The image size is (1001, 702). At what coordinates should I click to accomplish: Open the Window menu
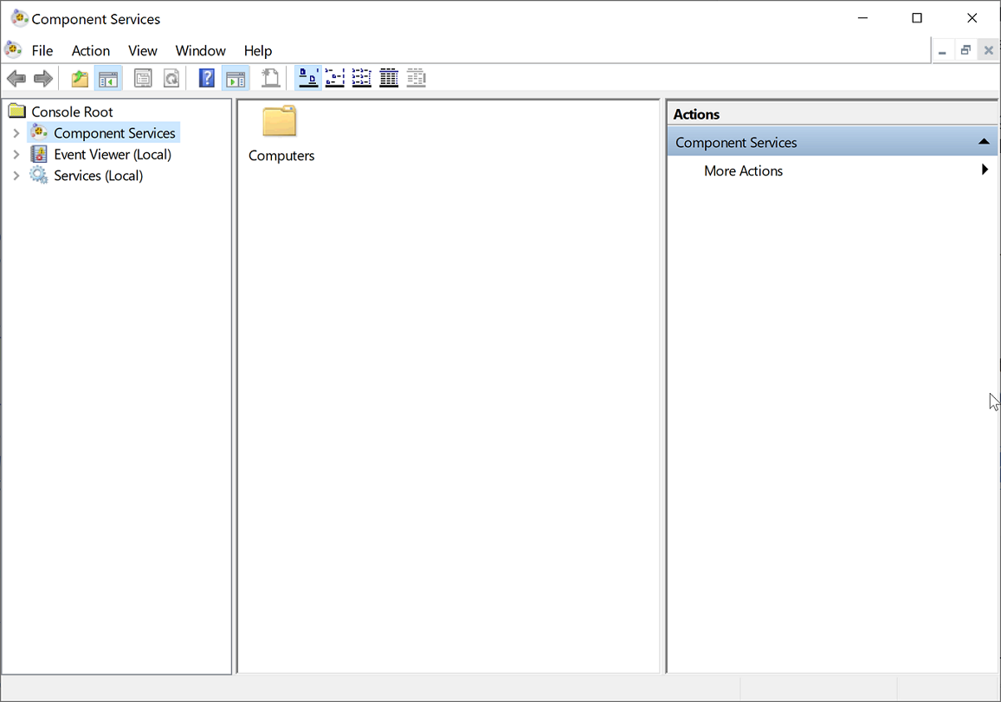(200, 50)
